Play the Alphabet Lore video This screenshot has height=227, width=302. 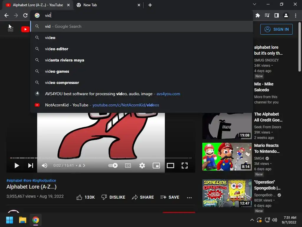tap(17, 166)
